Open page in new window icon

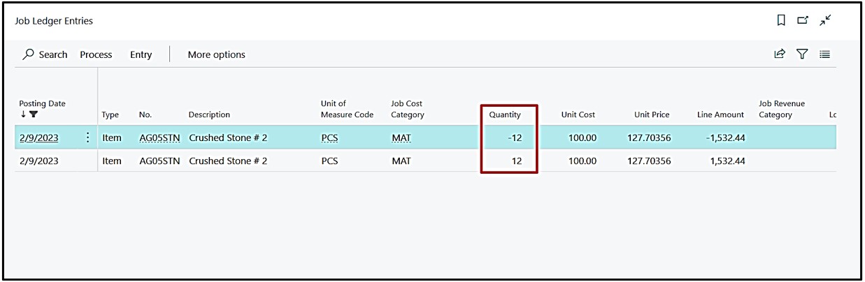click(x=803, y=21)
